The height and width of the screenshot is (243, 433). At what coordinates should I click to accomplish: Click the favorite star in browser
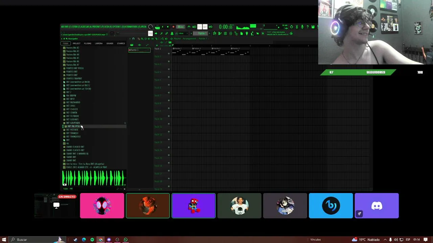coord(125,123)
